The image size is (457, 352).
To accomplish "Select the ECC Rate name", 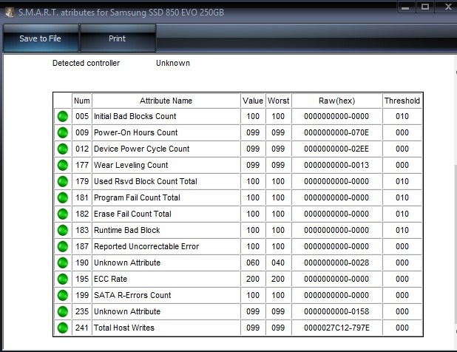I will 110,279.
